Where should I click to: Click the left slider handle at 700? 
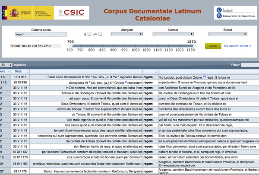point(70,46)
